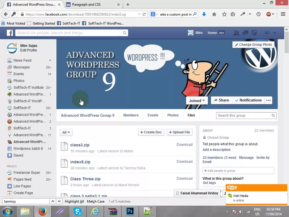
Task: Open a new browser tab
Action: click(x=128, y=5)
